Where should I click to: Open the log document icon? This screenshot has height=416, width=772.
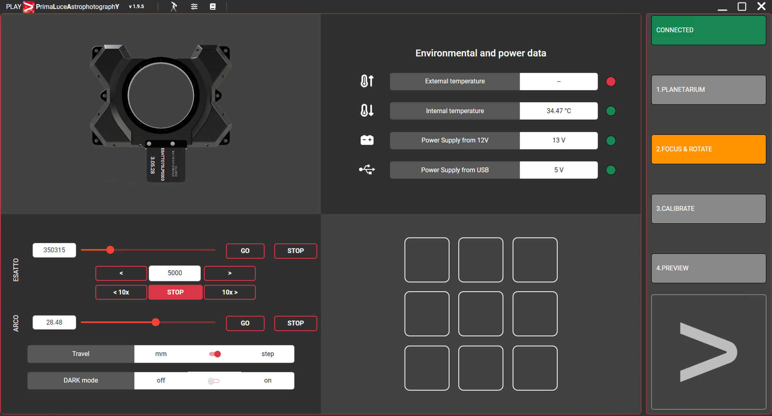[213, 7]
